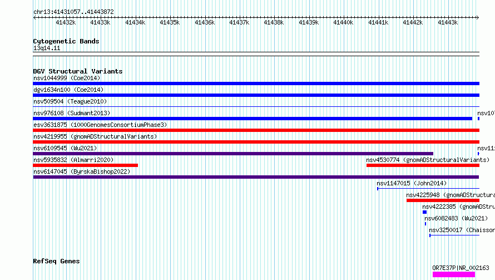Screen dimensions: 495x280
Task: Click the nsv4222385 label text
Action: (459, 207)
